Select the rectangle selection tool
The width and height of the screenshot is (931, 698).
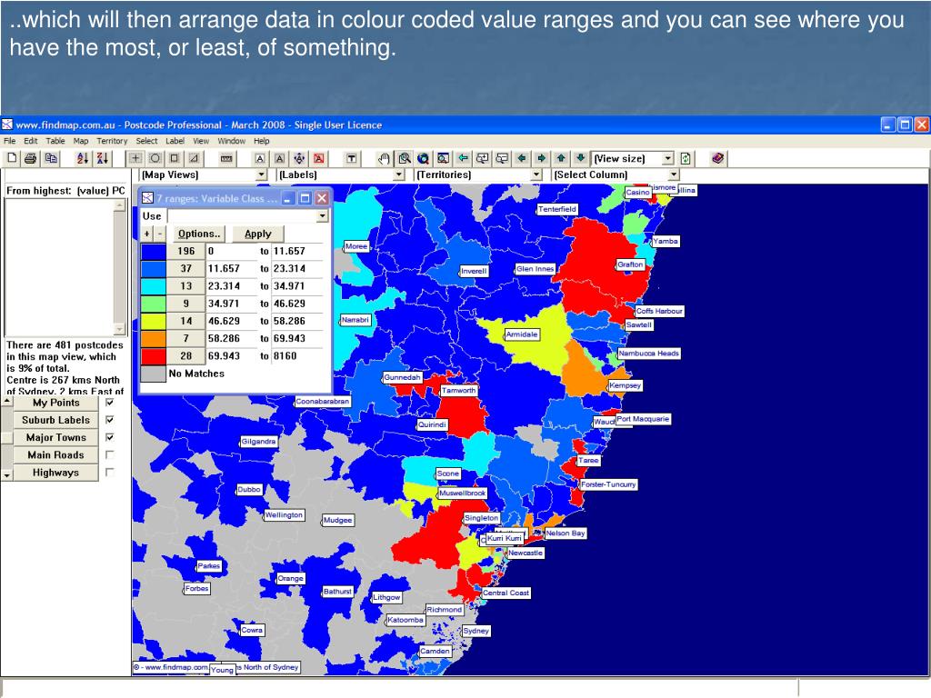(175, 158)
